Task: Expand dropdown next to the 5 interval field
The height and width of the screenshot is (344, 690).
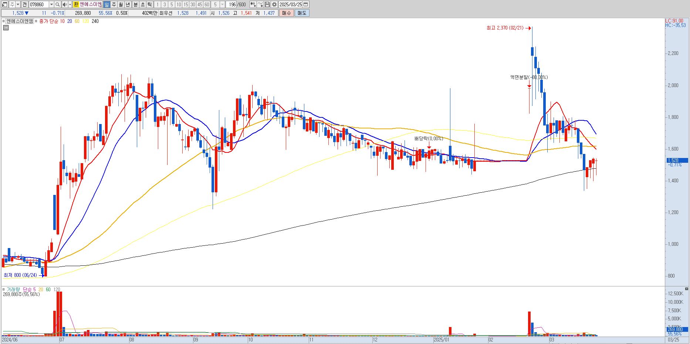Action: tap(222, 4)
